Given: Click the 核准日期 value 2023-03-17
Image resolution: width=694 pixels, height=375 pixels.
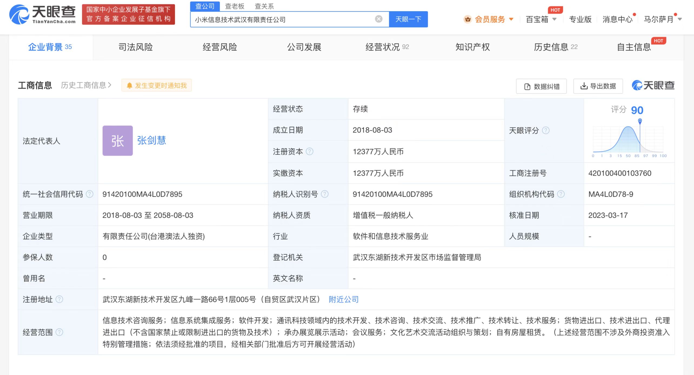Looking at the screenshot, I should coord(608,215).
